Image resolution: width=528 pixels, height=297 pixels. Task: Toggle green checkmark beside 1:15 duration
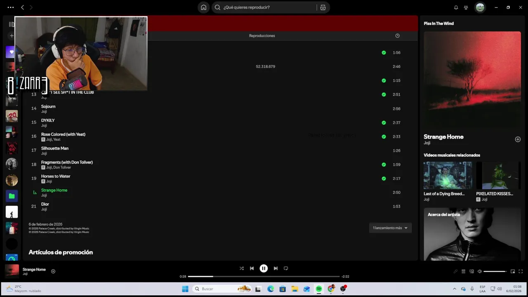(384, 80)
